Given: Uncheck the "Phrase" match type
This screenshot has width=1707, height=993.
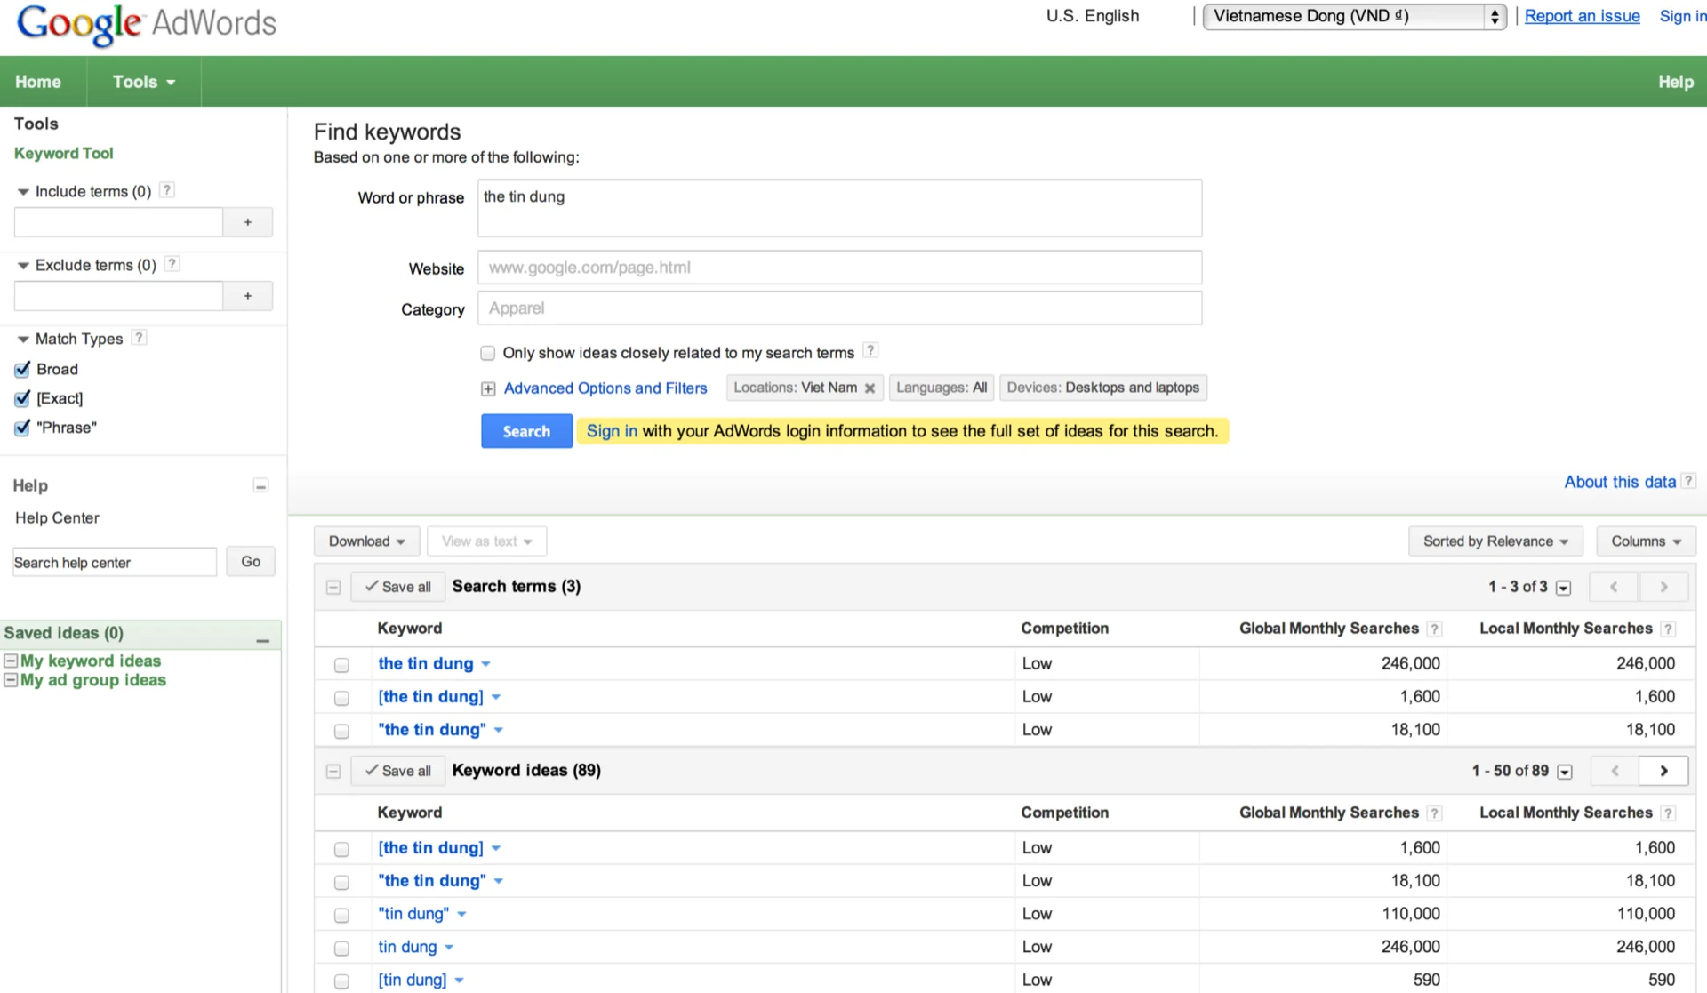Looking at the screenshot, I should 23,428.
